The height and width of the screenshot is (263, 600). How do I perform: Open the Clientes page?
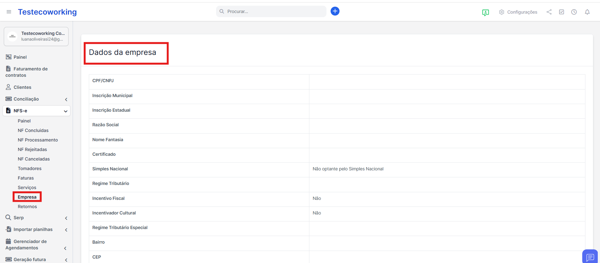pos(22,87)
